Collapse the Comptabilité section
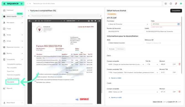 [22, 59]
